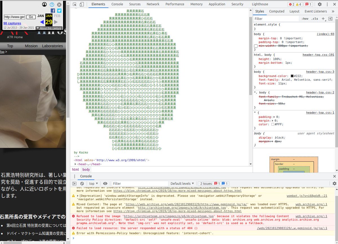Toggle the computed styles sidebar icon
This screenshot has height=244, width=338.
[330, 19]
